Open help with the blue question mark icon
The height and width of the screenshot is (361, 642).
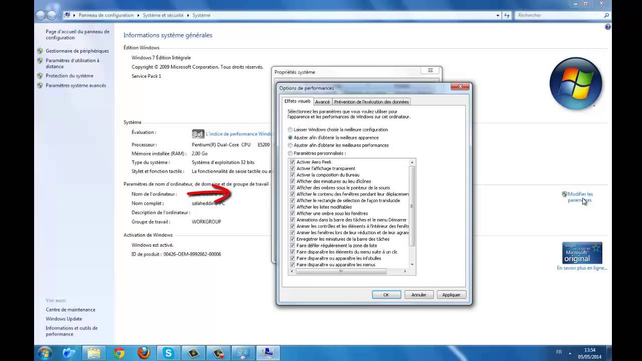(x=608, y=27)
